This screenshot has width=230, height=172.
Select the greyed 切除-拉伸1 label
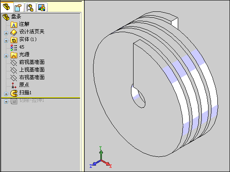click(x=32, y=100)
